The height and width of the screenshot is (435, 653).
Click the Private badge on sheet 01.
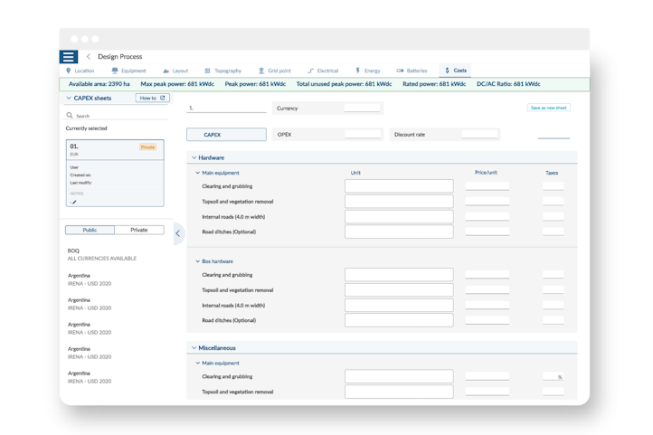click(147, 147)
